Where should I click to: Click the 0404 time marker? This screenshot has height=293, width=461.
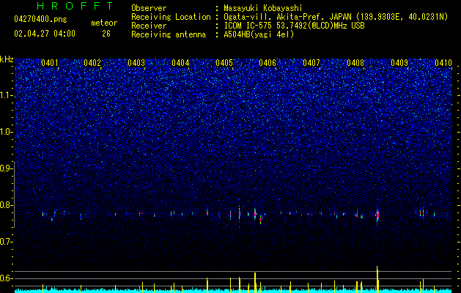click(180, 63)
